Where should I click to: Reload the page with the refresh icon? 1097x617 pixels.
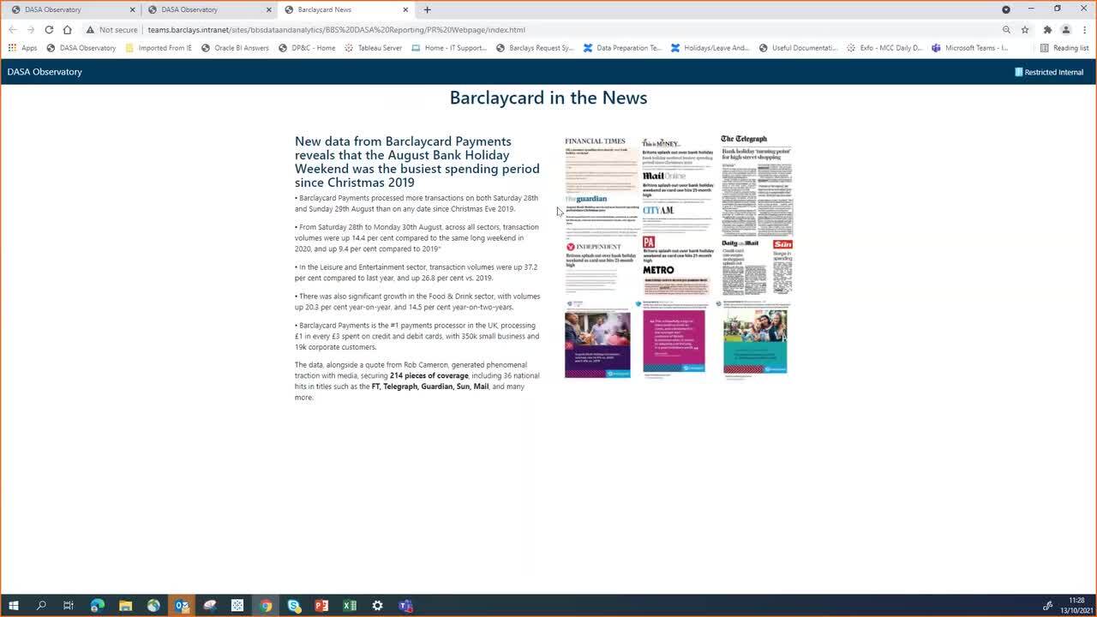coord(49,29)
